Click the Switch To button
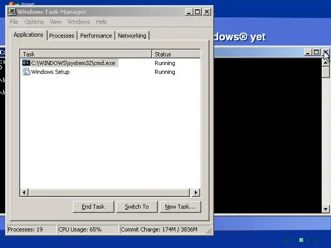This screenshot has height=248, width=331. (x=137, y=207)
